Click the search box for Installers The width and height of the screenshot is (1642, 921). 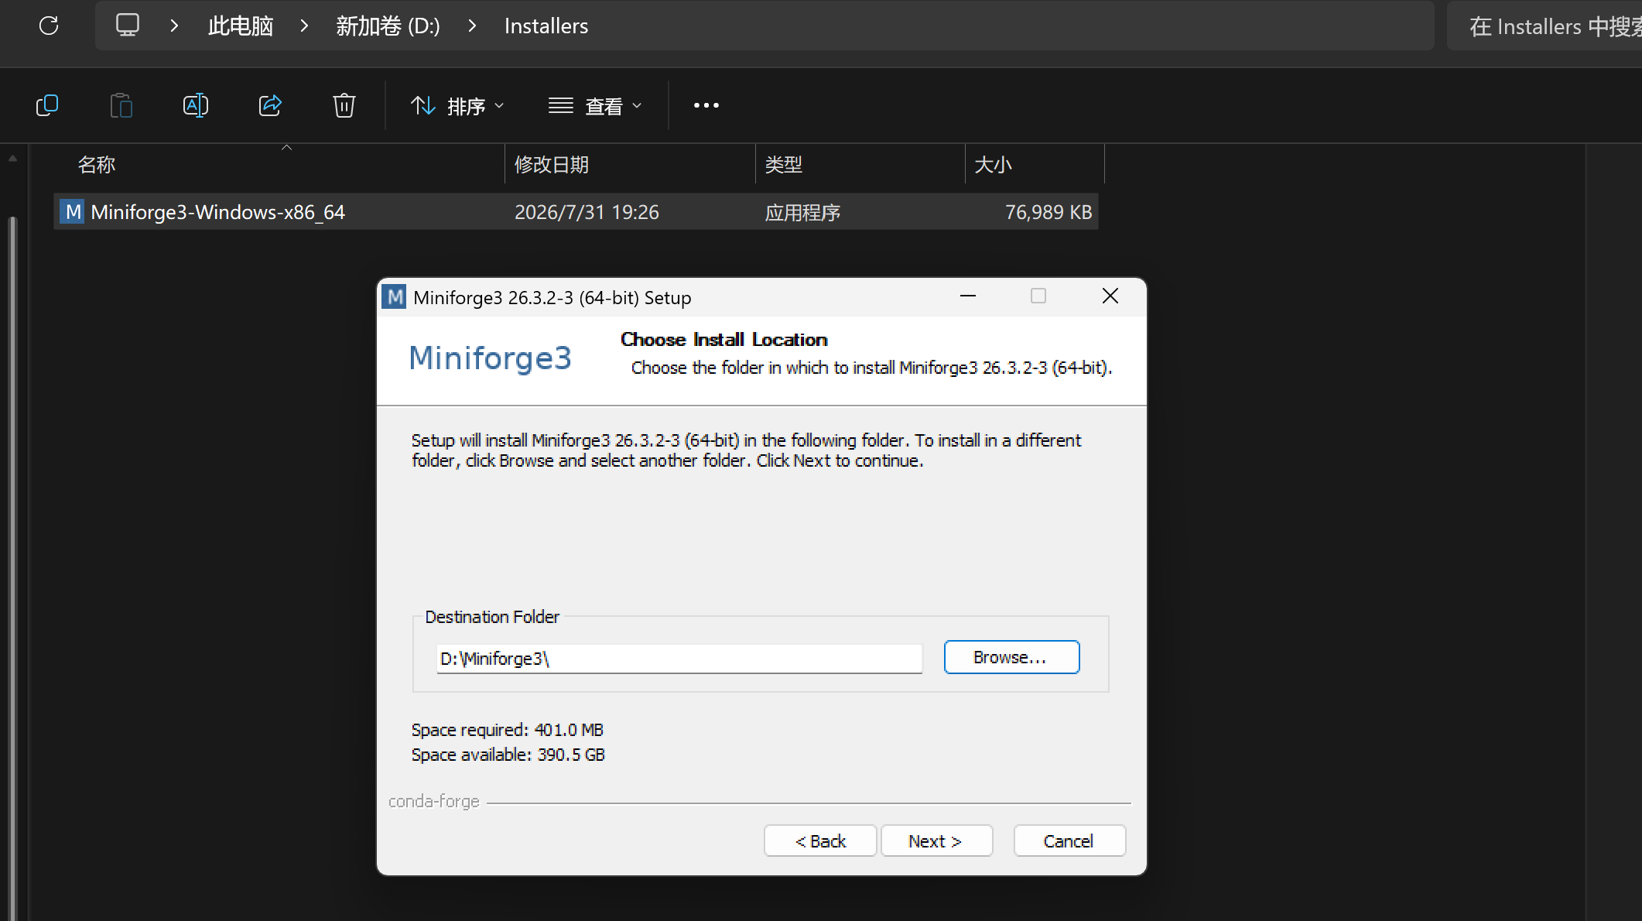coord(1545,26)
